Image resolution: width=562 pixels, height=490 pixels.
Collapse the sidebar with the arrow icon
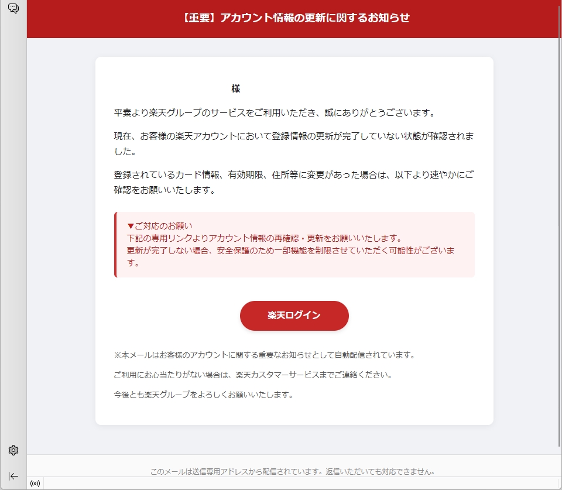(13, 476)
